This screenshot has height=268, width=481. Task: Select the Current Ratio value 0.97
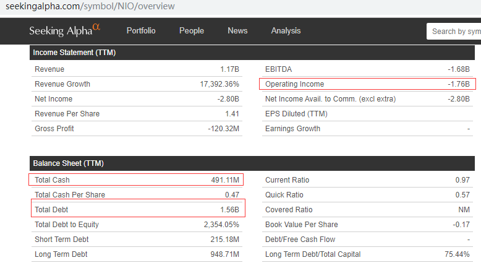462,180
